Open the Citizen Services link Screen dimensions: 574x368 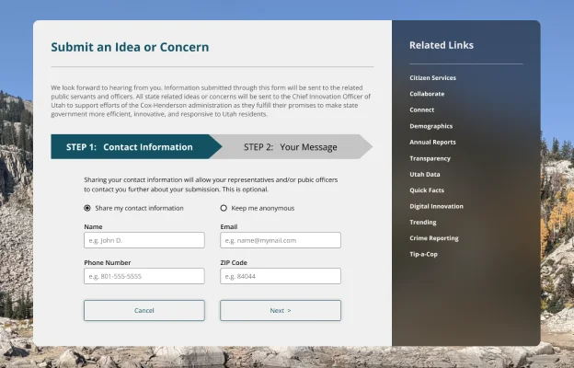[432, 77]
